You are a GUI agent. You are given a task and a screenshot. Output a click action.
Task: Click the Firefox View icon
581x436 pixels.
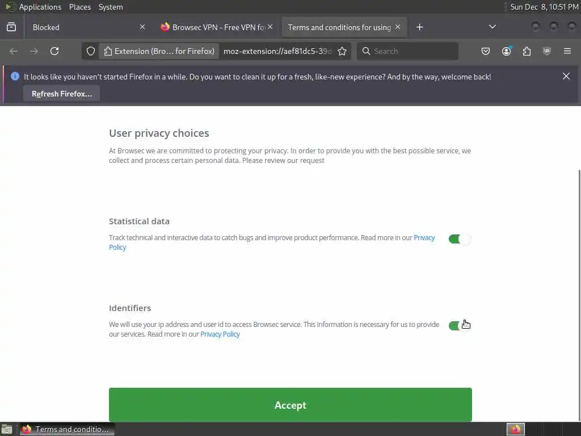click(11, 27)
